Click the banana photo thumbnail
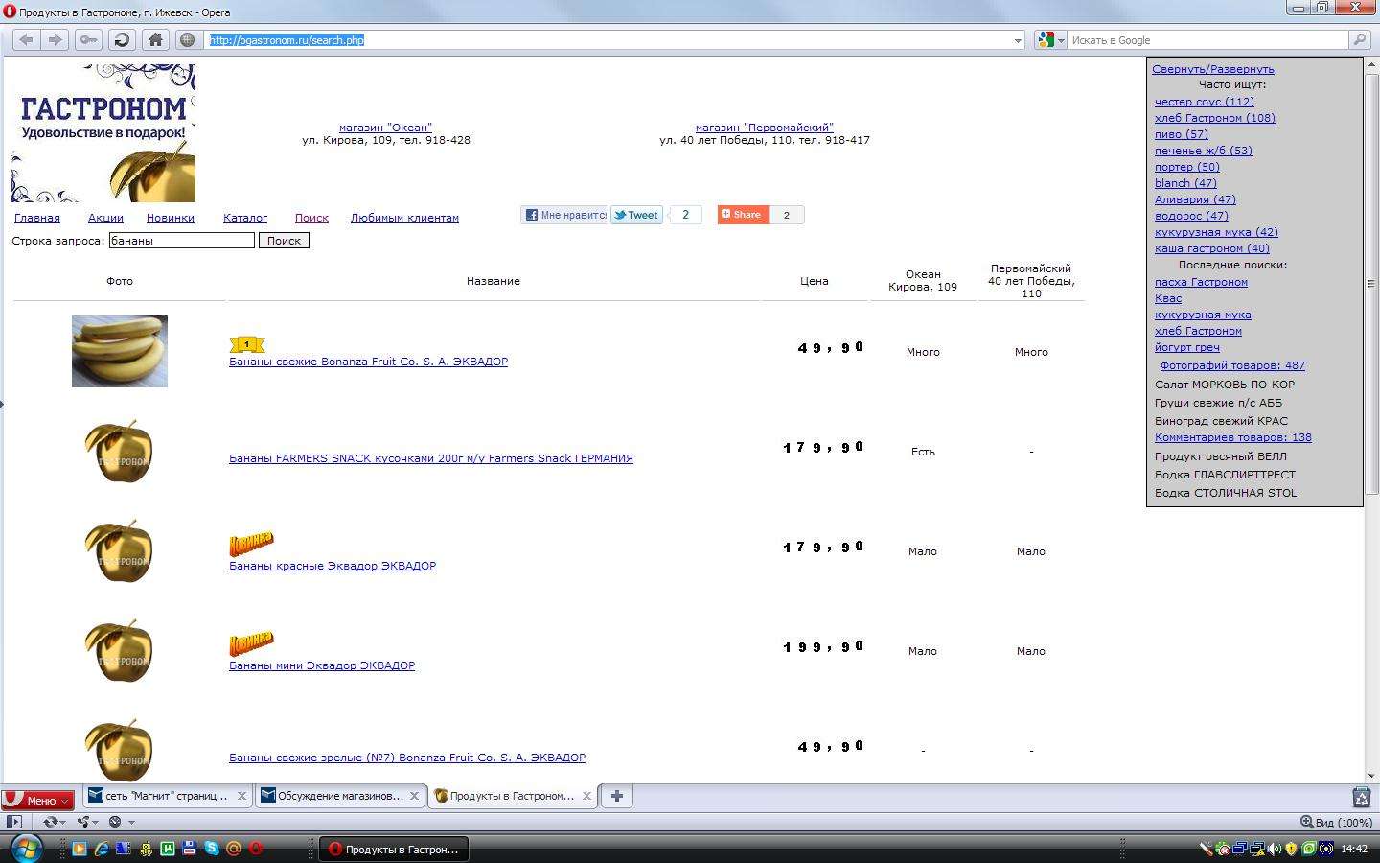The image size is (1380, 863). (x=120, y=352)
